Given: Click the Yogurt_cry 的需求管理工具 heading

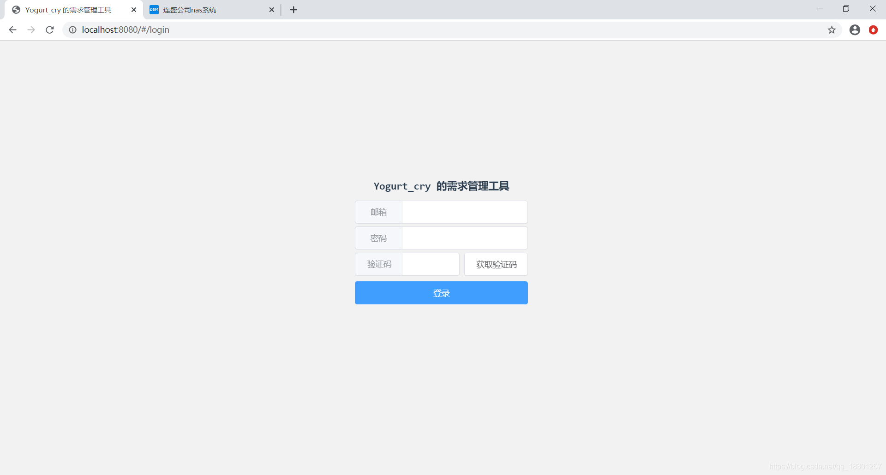Looking at the screenshot, I should (441, 186).
